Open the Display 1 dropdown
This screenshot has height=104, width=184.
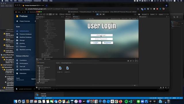pyautogui.click(x=69, y=18)
